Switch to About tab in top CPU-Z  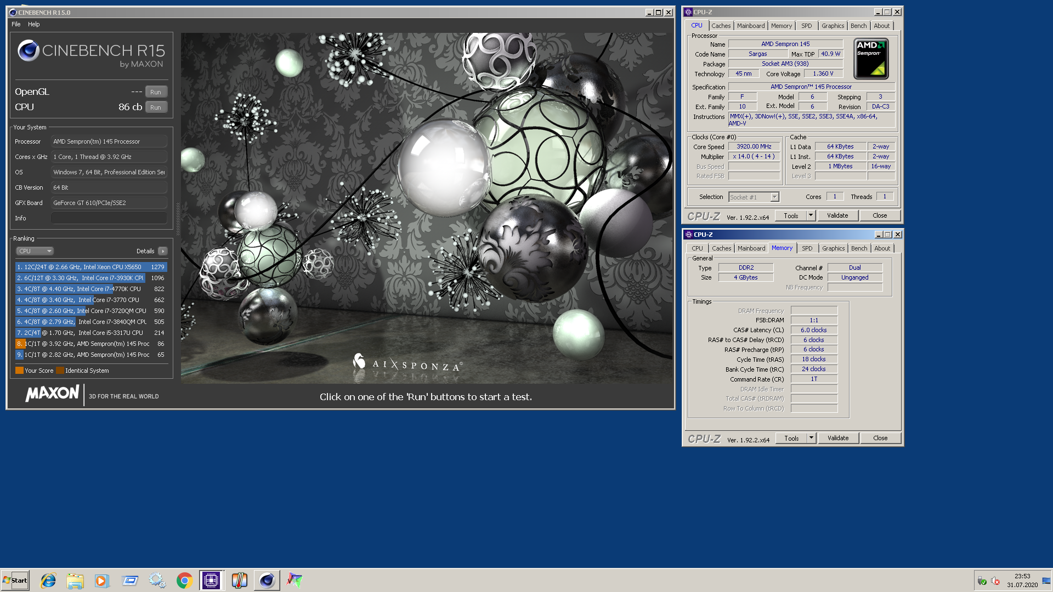[x=881, y=26]
